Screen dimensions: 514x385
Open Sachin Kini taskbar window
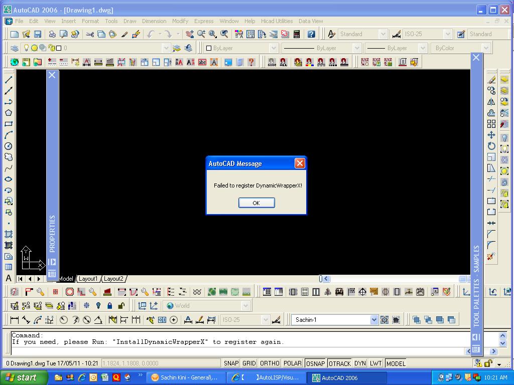coord(186,378)
